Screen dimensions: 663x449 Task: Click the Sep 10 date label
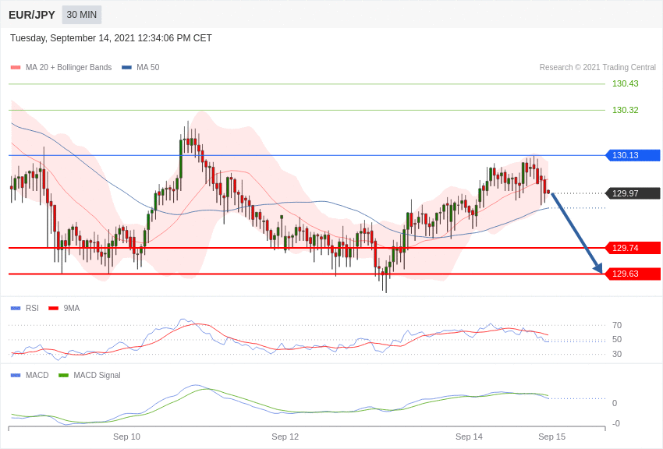[x=126, y=437]
